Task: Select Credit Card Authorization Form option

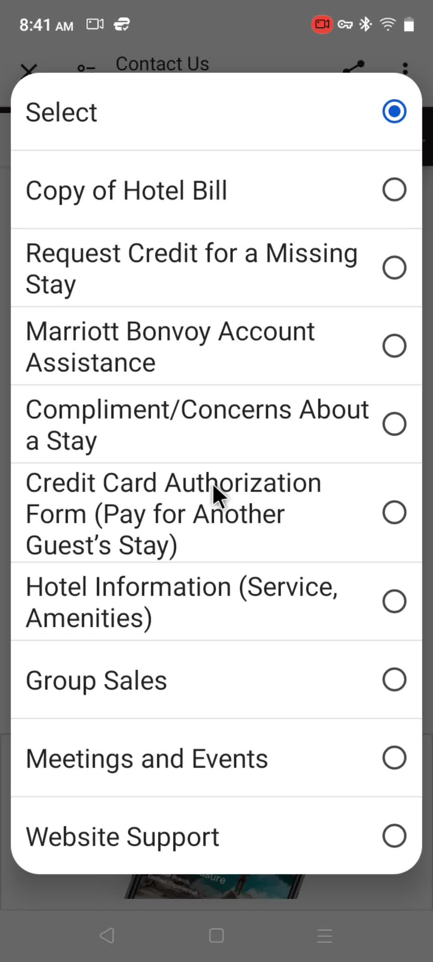Action: 216,513
